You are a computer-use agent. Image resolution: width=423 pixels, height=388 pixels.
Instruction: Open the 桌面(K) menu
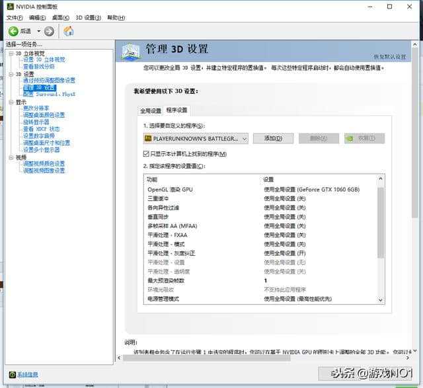click(60, 18)
